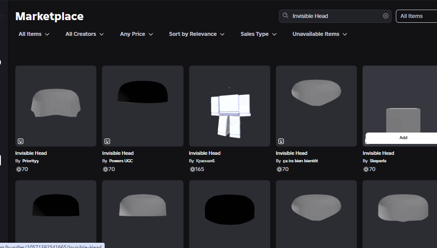Screen dimensions: 437x248
Task: Click the magnifier icon in the search box
Action: 285,16
